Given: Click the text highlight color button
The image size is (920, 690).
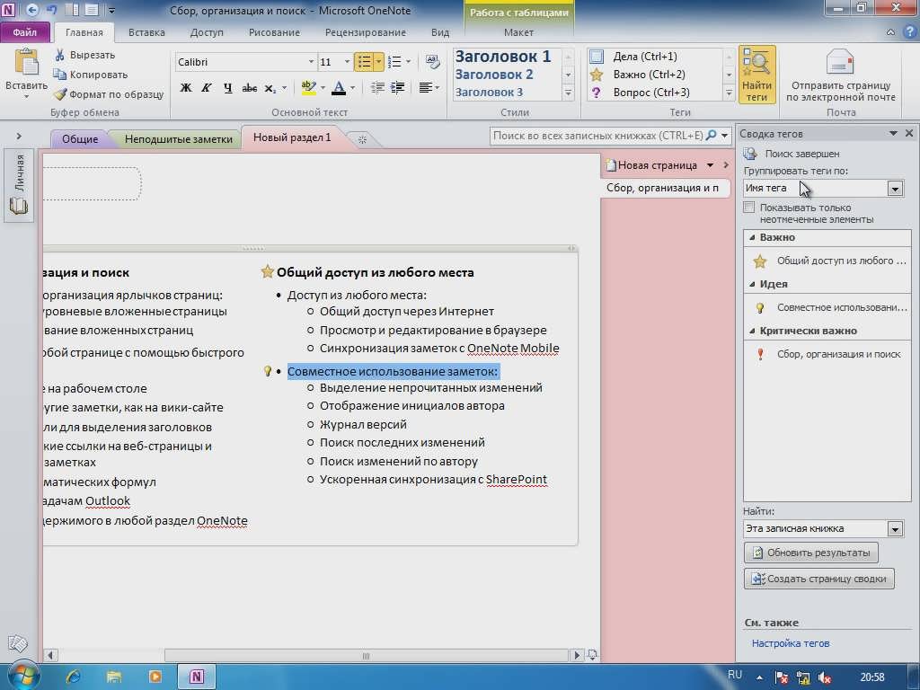Looking at the screenshot, I should pos(308,88).
